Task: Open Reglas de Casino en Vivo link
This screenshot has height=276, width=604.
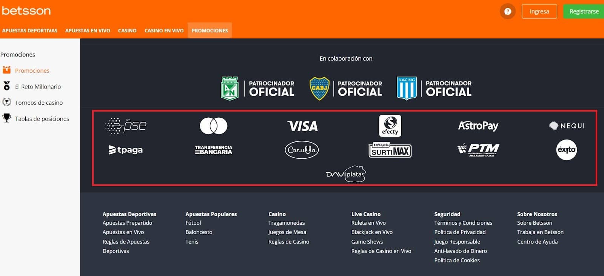Action: point(381,251)
